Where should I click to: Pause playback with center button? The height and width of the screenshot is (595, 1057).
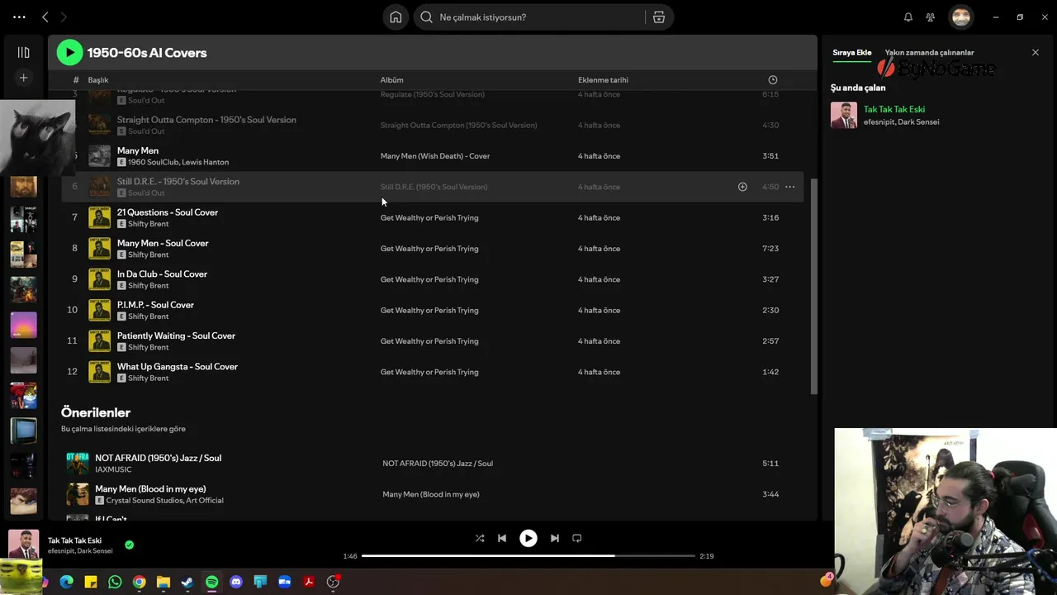pyautogui.click(x=528, y=538)
